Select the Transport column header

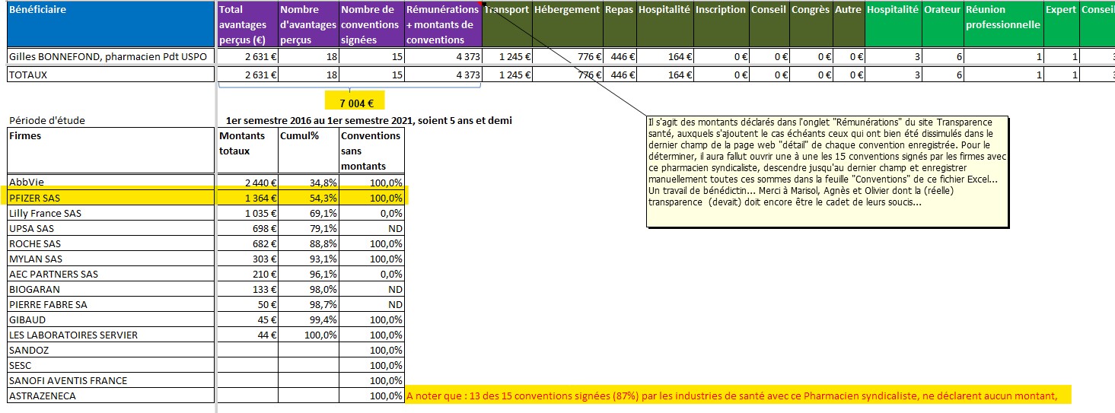(507, 24)
